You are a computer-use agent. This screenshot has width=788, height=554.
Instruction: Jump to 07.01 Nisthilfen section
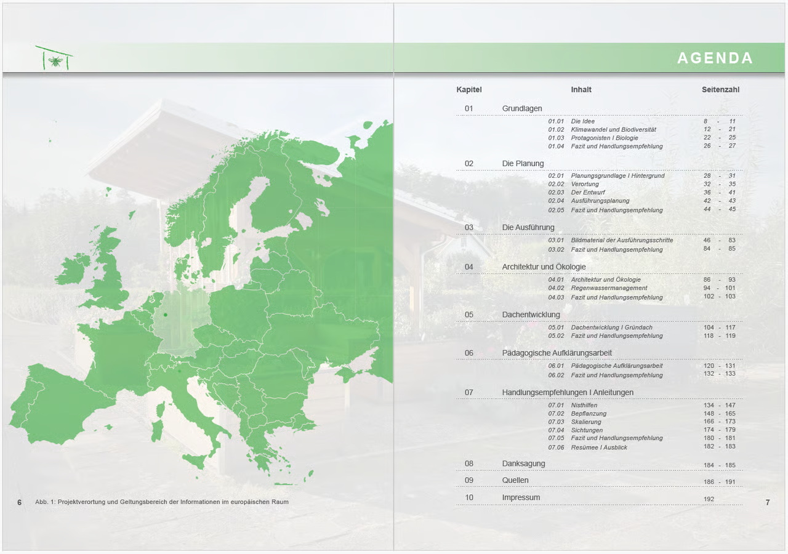click(584, 406)
